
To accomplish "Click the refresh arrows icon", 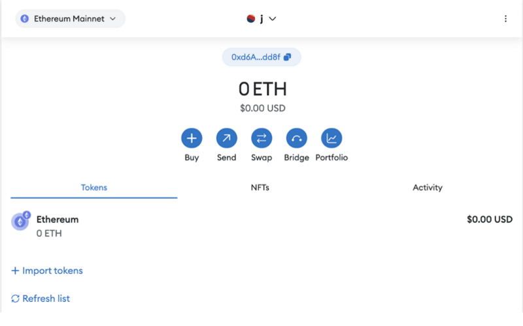I will pyautogui.click(x=15, y=299).
